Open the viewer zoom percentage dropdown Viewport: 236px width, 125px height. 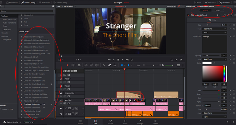tap(60, 6)
